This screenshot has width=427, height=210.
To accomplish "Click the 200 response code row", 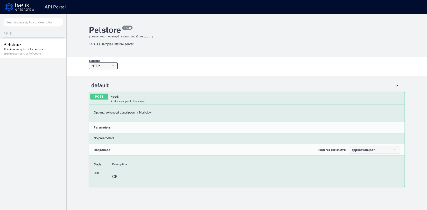I will point(96,173).
